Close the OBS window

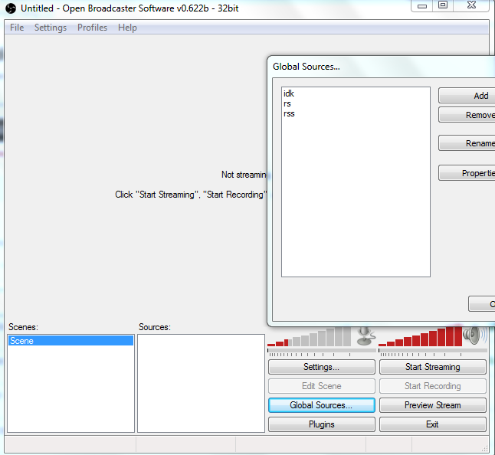point(471,5)
